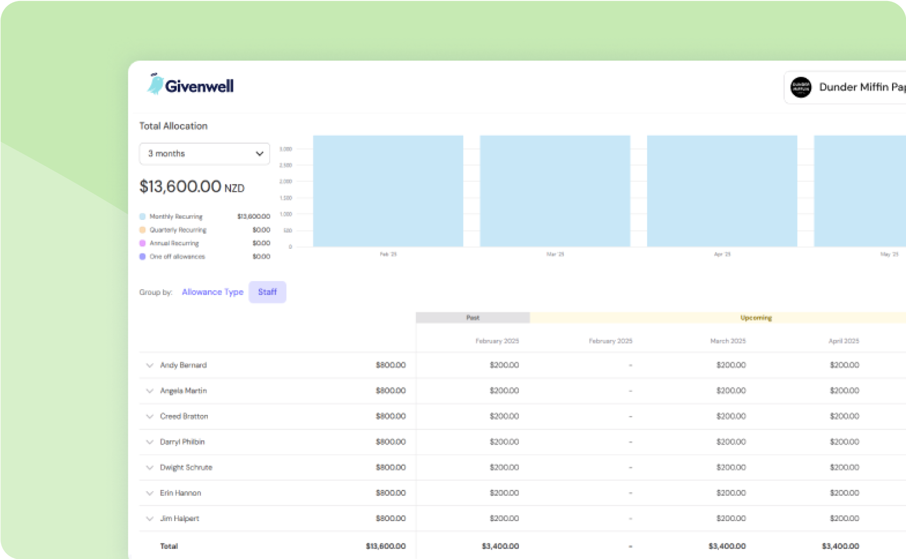Group by Allowance Type
Image resolution: width=906 pixels, height=559 pixels.
(x=212, y=292)
